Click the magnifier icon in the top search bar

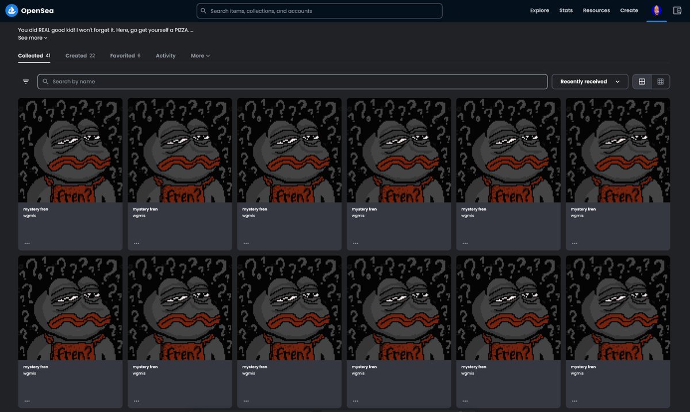tap(204, 11)
